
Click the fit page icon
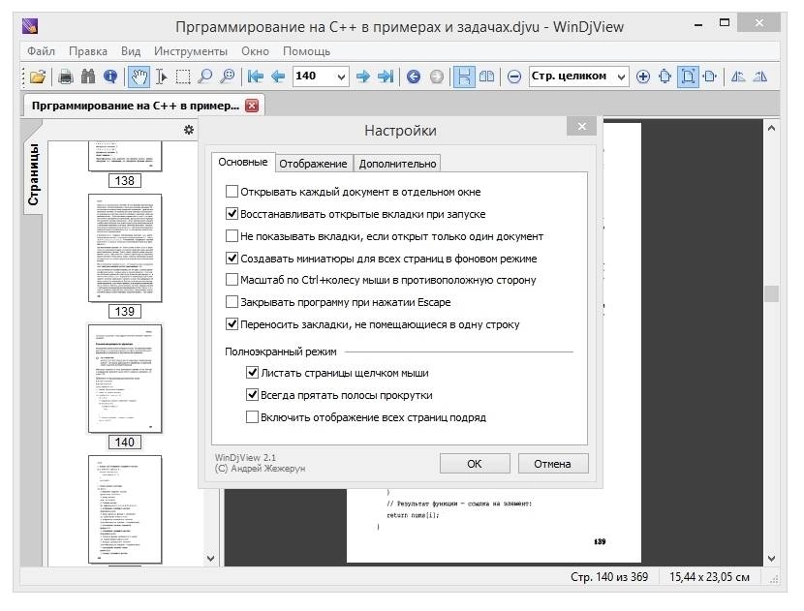(688, 76)
